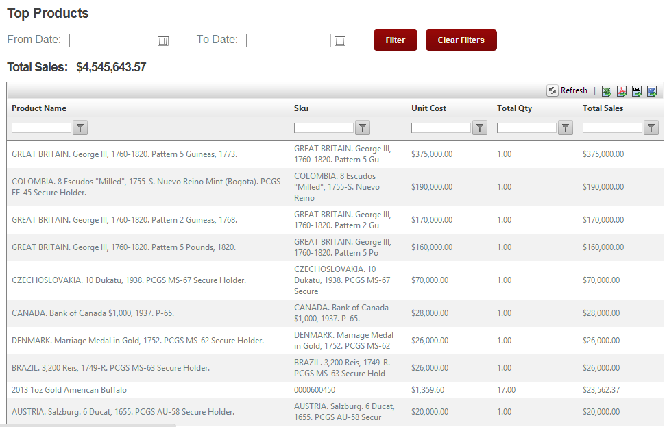Focus the To Date input field
This screenshot has height=427, width=667.
[289, 40]
